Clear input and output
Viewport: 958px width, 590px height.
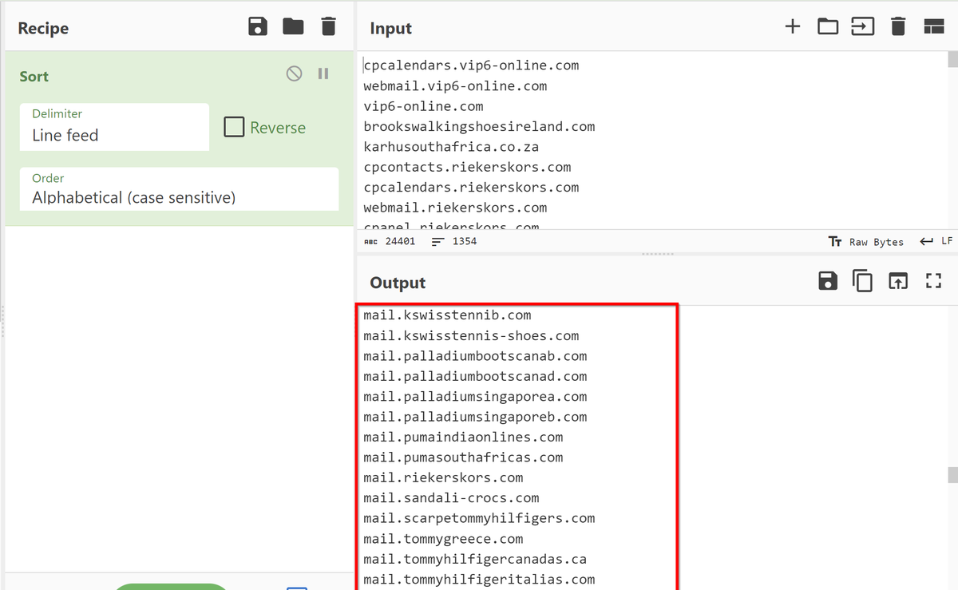[x=898, y=27]
